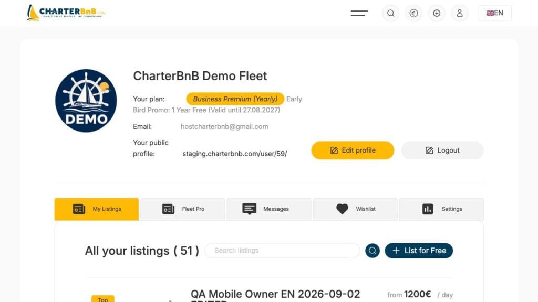Open the hamburger menu

[359, 13]
